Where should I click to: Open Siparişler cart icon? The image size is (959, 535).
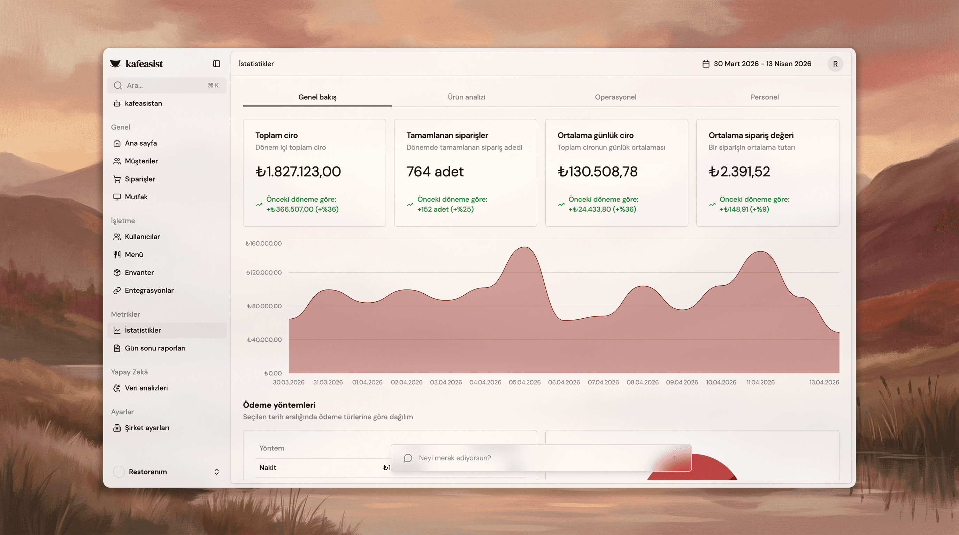(117, 179)
